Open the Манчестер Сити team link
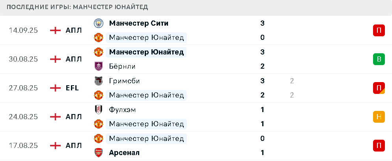 pos(139,23)
